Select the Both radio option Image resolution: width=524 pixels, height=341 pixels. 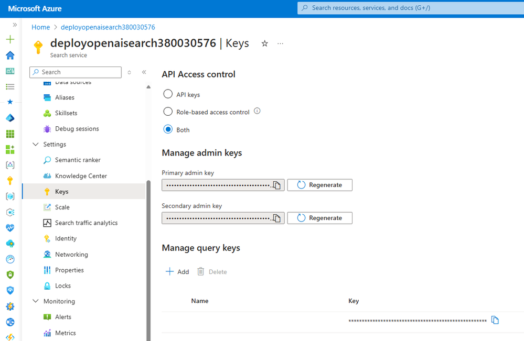tap(168, 129)
